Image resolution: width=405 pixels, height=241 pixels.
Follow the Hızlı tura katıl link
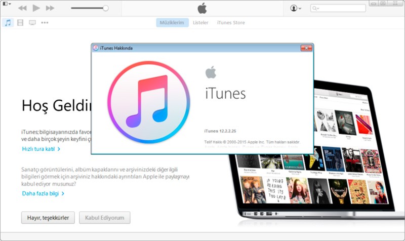(41, 149)
